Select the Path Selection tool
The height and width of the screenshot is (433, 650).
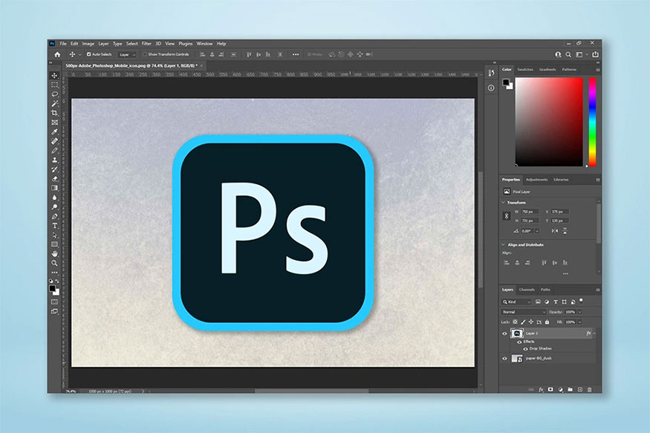[54, 235]
